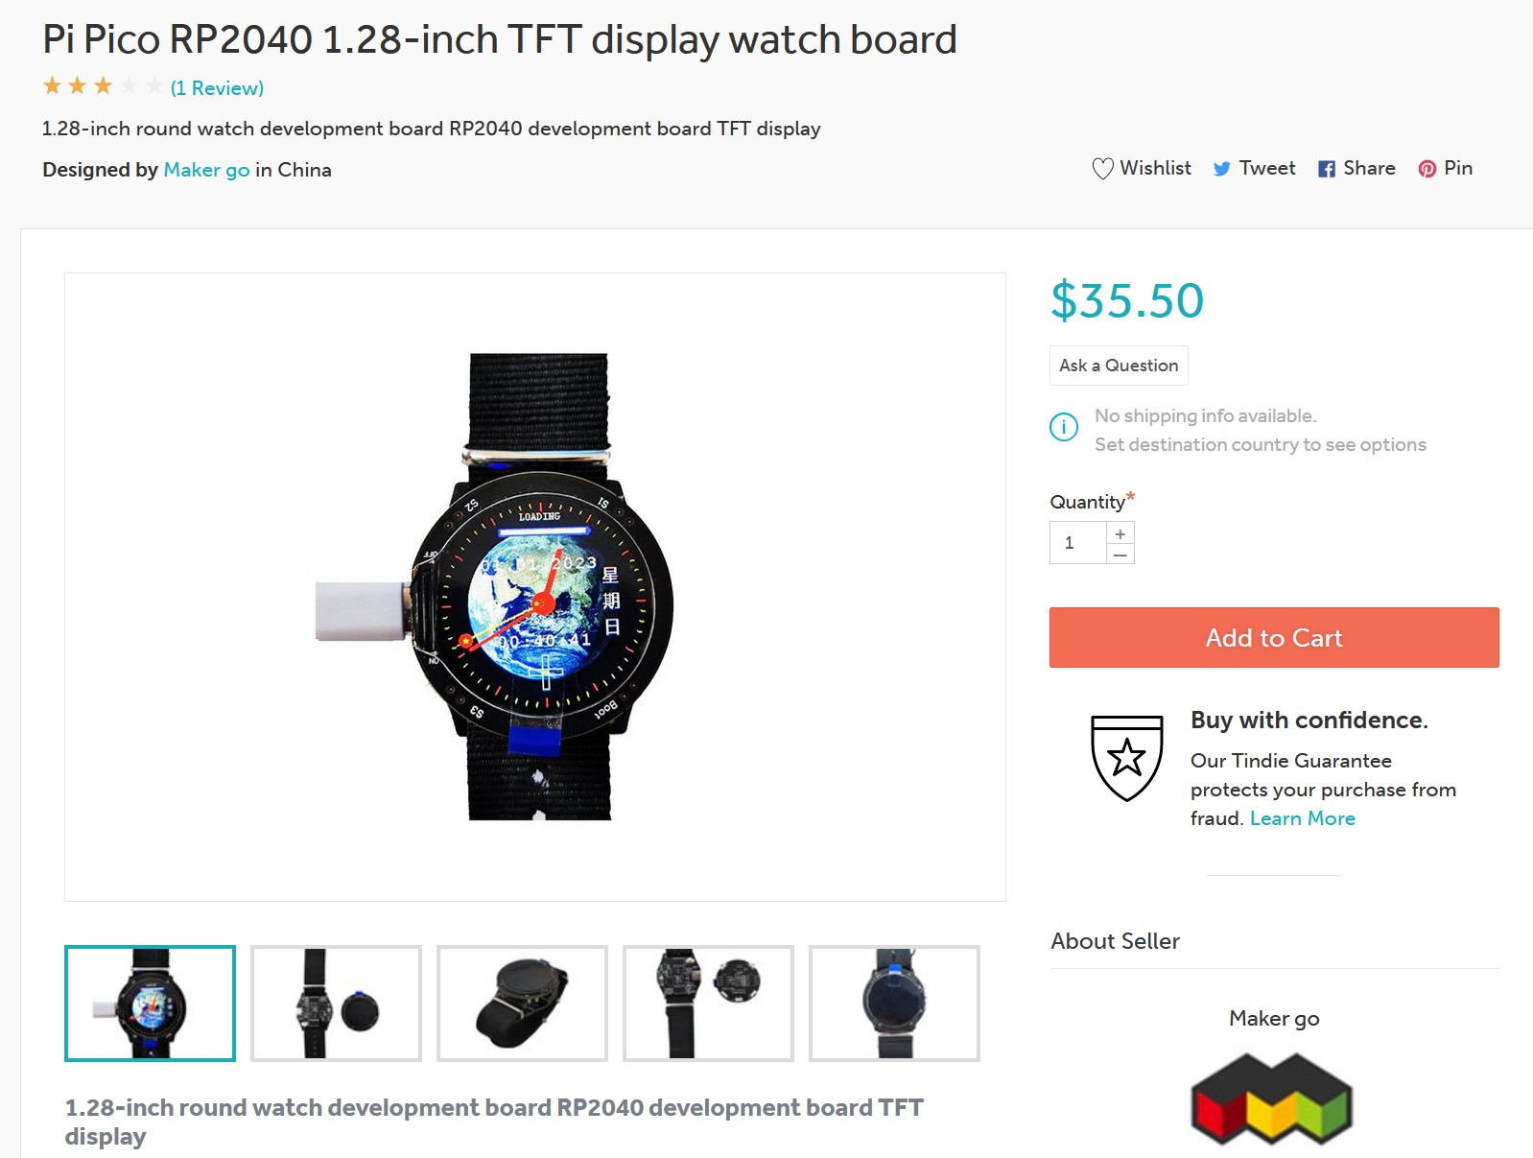This screenshot has height=1158, width=1533.
Task: Select the fifth product thumbnail
Action: coord(894,1004)
